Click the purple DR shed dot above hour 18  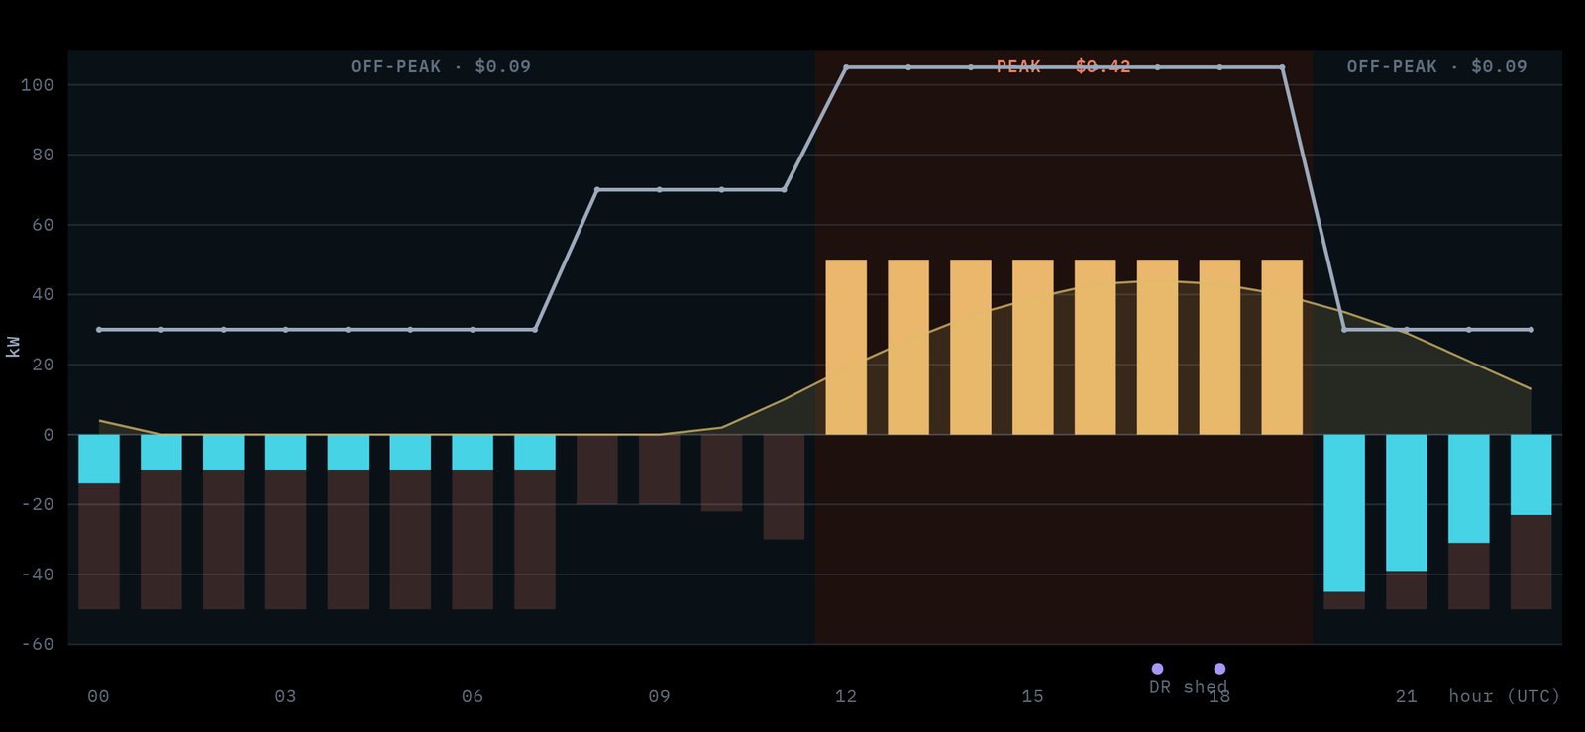coord(1219,669)
